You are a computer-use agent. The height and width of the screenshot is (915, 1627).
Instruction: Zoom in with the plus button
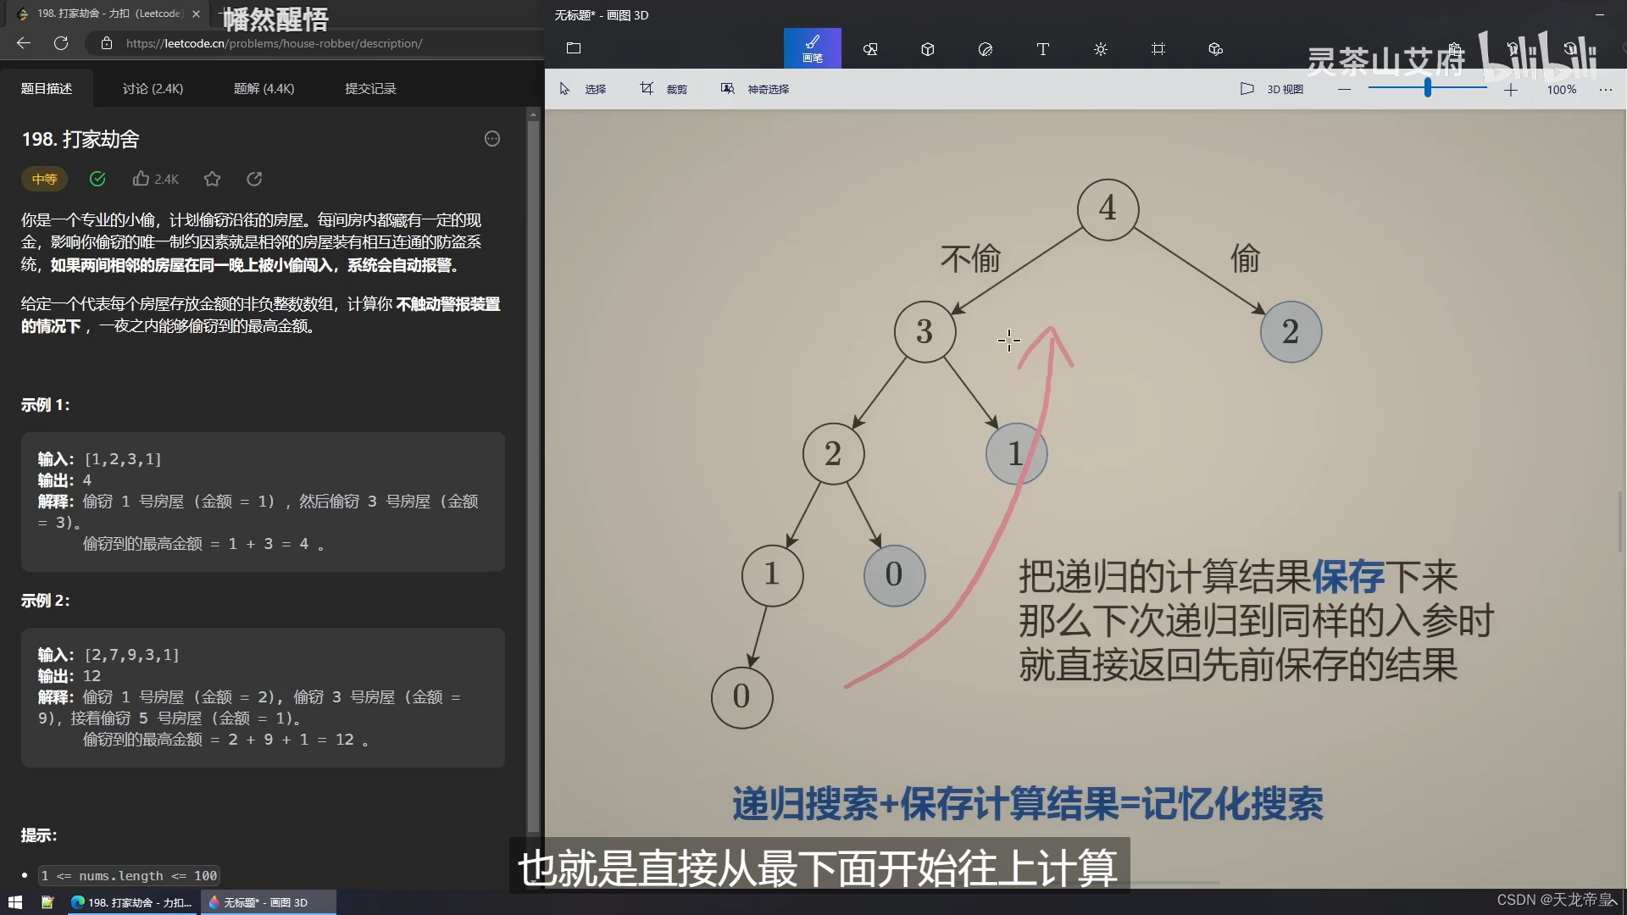[1511, 89]
